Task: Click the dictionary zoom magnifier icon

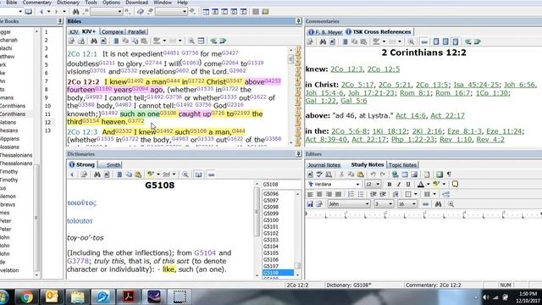Action: 185,175
